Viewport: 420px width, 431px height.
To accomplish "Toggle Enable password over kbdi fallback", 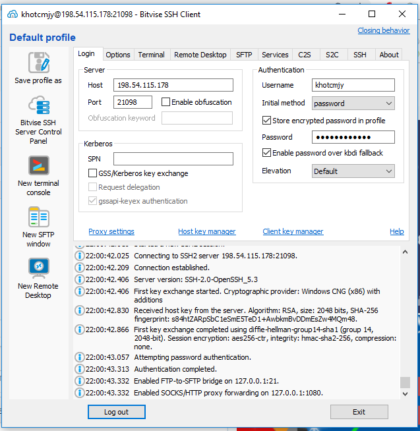I will tap(266, 152).
